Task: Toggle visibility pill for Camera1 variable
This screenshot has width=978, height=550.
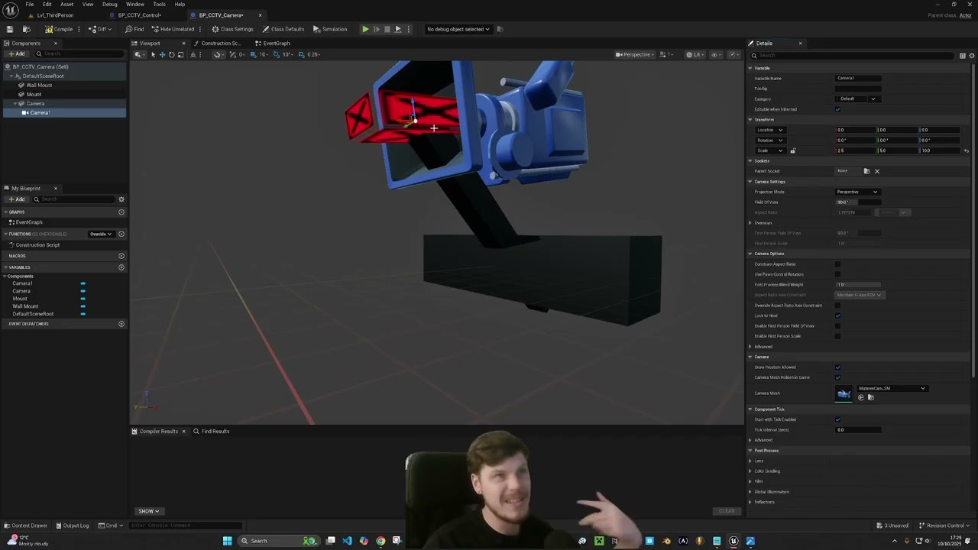Action: tap(83, 283)
